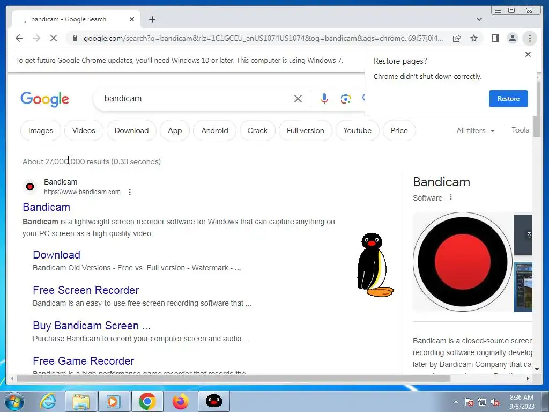
Task: Open the search Tools option
Action: 520,130
